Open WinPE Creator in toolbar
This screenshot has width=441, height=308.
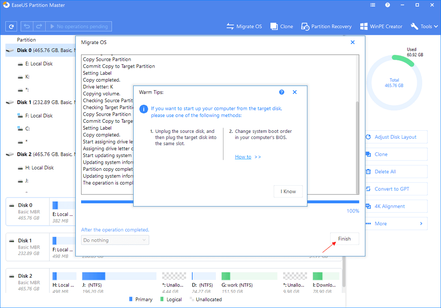point(381,26)
